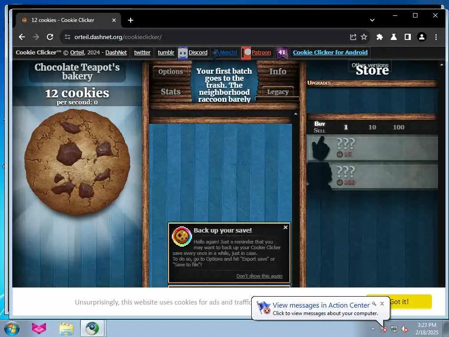Close the Cookie Clicker tab

tap(114, 20)
